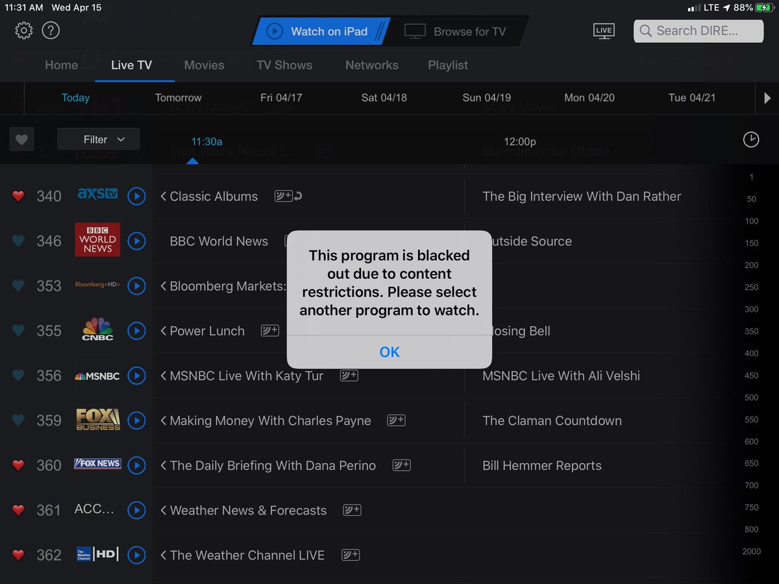Play channel 362 The Weather Channel
This screenshot has width=779, height=584.
(x=136, y=555)
